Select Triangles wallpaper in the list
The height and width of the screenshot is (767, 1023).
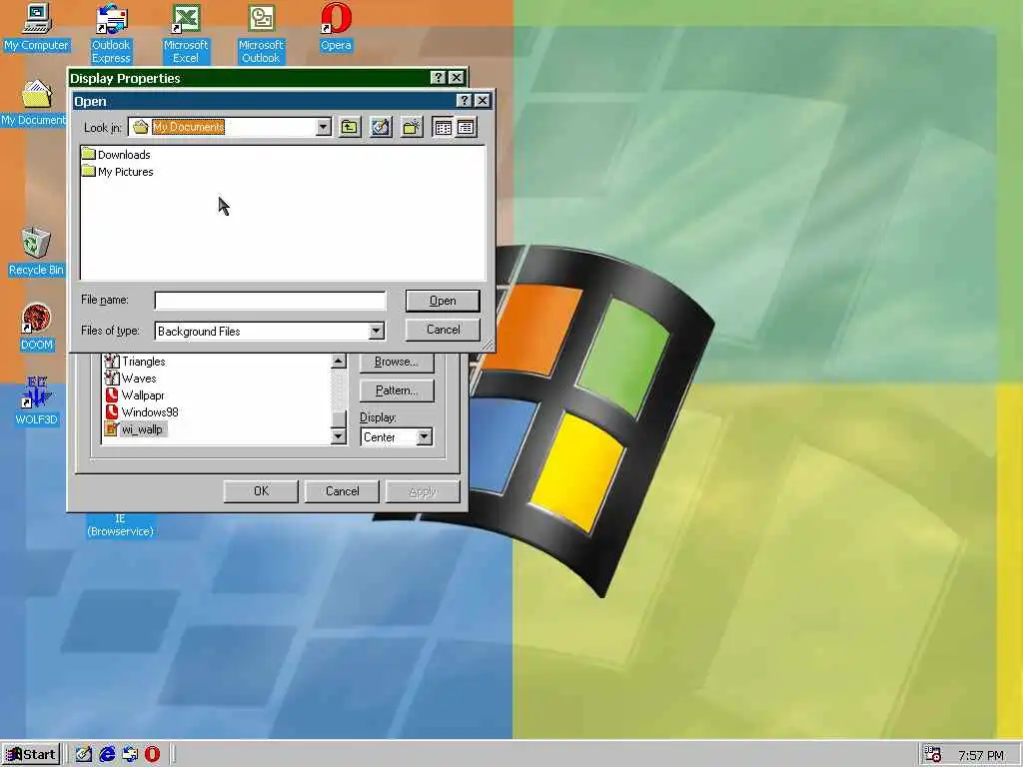pyautogui.click(x=135, y=362)
